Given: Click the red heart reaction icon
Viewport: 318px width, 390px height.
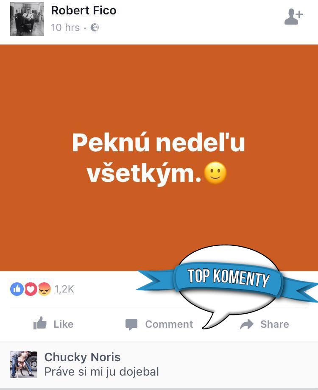Looking at the screenshot, I should [x=31, y=289].
